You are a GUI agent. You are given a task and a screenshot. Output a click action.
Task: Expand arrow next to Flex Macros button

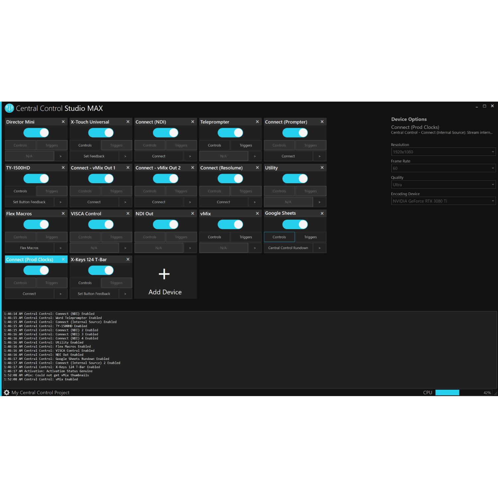click(x=60, y=248)
